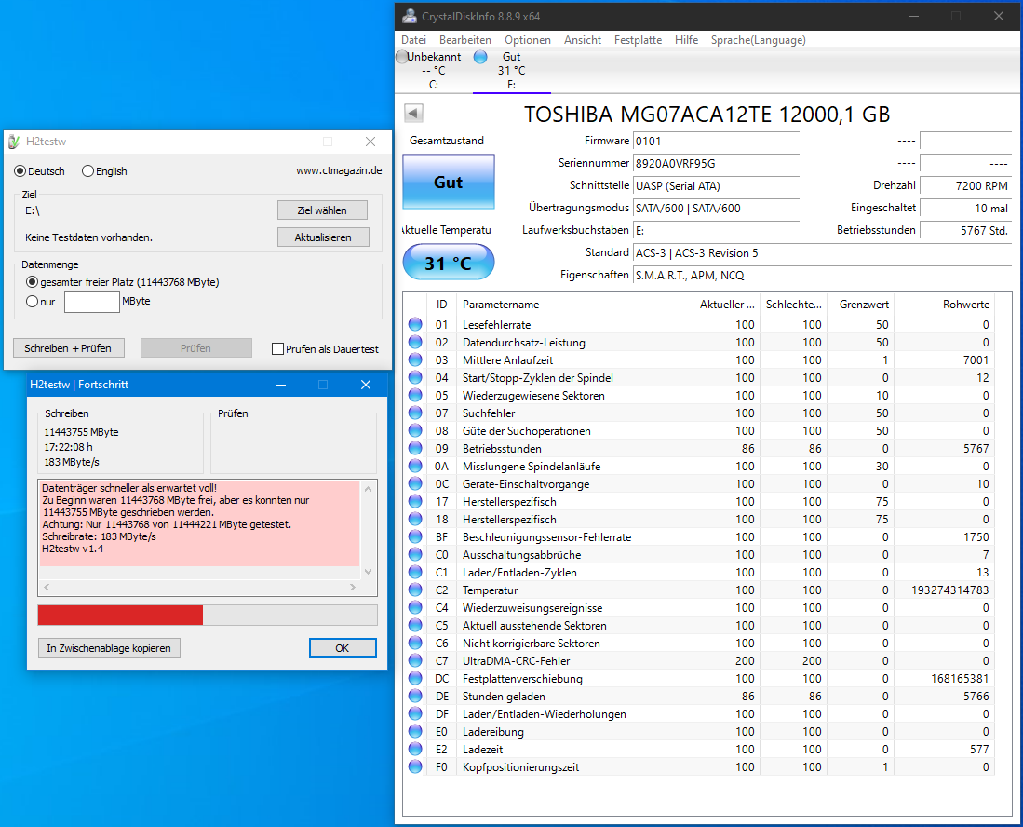Click OK in the Fortschritt dialog

[x=343, y=647]
